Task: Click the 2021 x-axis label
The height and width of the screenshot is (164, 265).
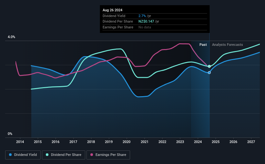Action: pos(145,142)
